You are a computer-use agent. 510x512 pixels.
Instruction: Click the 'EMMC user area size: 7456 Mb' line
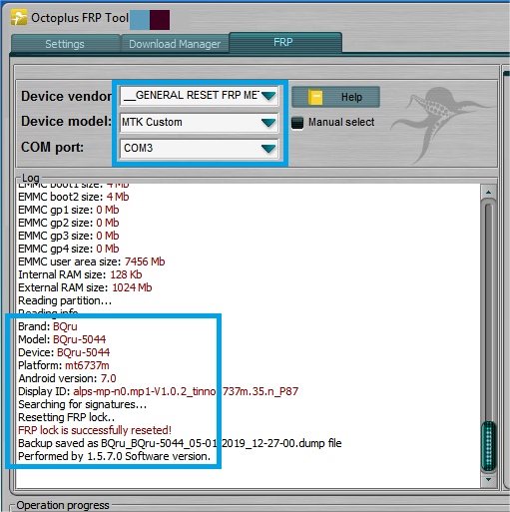(92, 261)
